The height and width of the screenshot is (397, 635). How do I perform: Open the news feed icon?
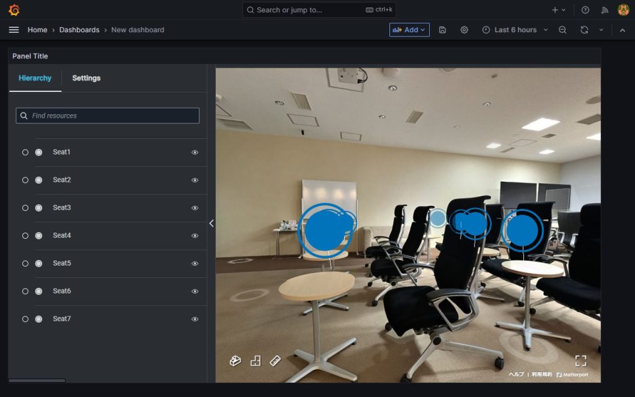click(x=605, y=10)
